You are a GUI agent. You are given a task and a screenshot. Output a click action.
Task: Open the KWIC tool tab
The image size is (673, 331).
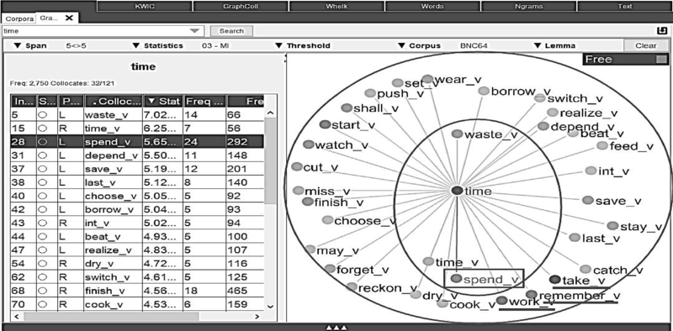(x=144, y=7)
